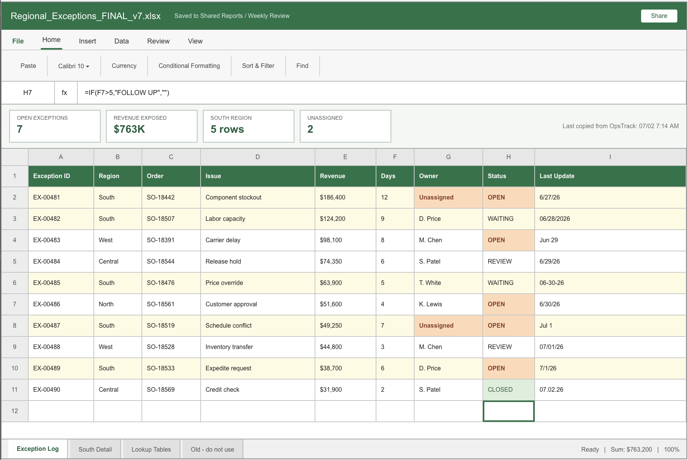
Task: Expand the Calibri 10 font dropdown
Action: coord(74,66)
